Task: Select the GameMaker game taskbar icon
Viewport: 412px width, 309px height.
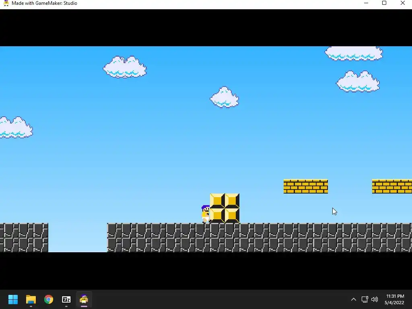Action: [x=84, y=299]
